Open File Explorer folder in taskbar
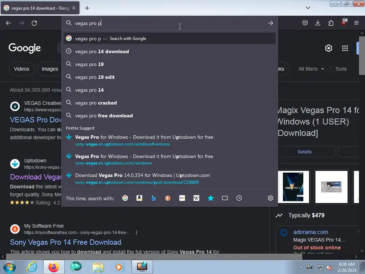This screenshot has height=274, width=365. pyautogui.click(x=98, y=267)
